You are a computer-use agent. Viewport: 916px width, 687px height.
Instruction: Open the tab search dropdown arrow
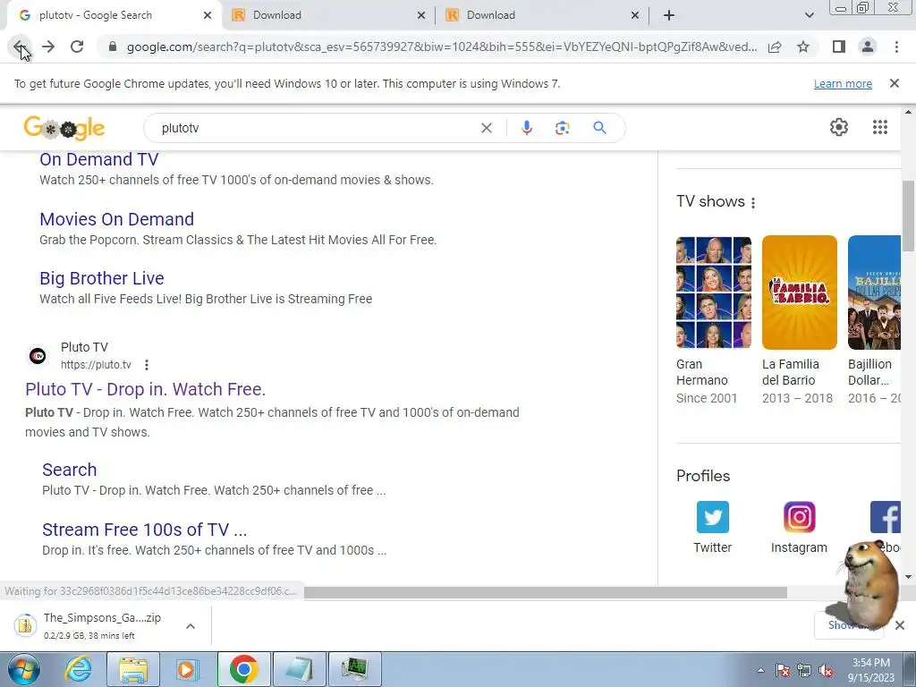click(x=809, y=15)
